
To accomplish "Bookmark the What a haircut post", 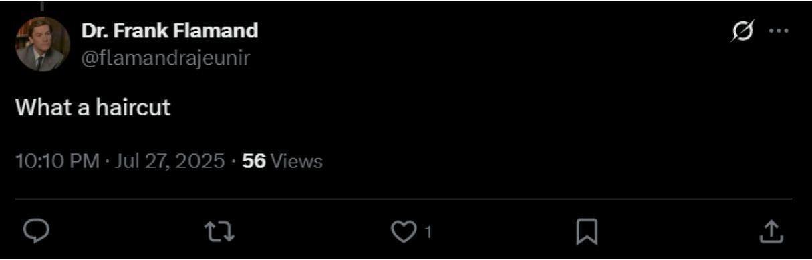I will [x=587, y=231].
